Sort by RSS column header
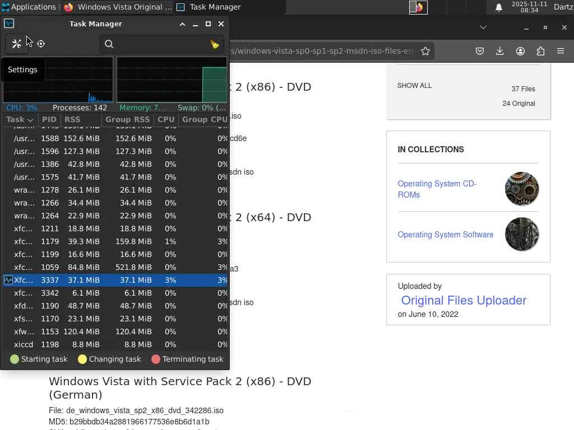The image size is (574, 430). click(81, 120)
